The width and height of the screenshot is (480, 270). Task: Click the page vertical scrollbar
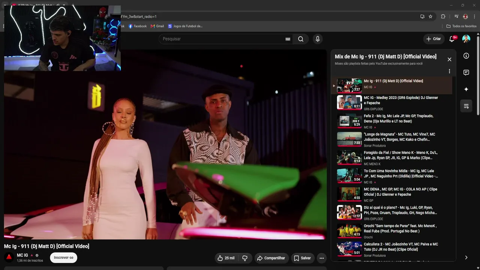pyautogui.click(x=478, y=75)
